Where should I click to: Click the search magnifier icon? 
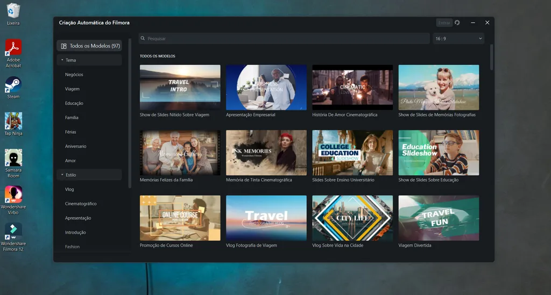coord(143,39)
